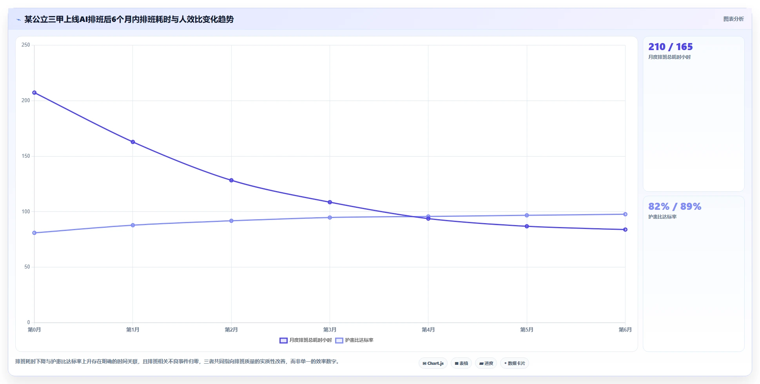The width and height of the screenshot is (760, 384).
Task: Toggle 护患比达标率 legend series
Action: tap(354, 340)
